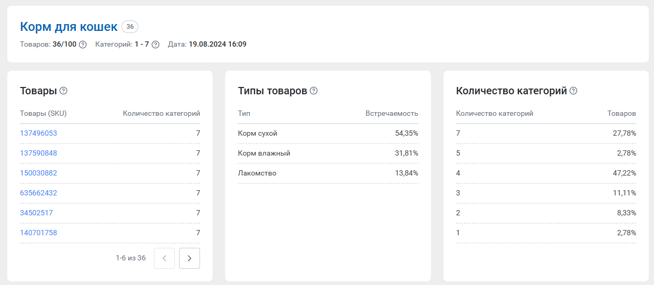Go to next page of products
The image size is (654, 285).
point(190,258)
